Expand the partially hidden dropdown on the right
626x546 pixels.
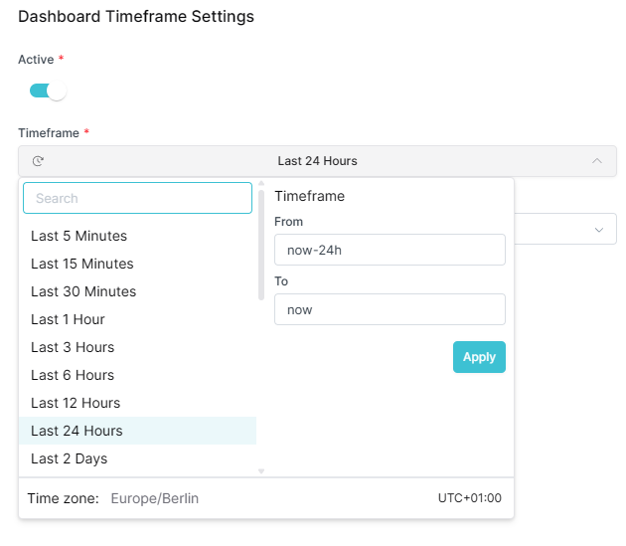point(598,230)
